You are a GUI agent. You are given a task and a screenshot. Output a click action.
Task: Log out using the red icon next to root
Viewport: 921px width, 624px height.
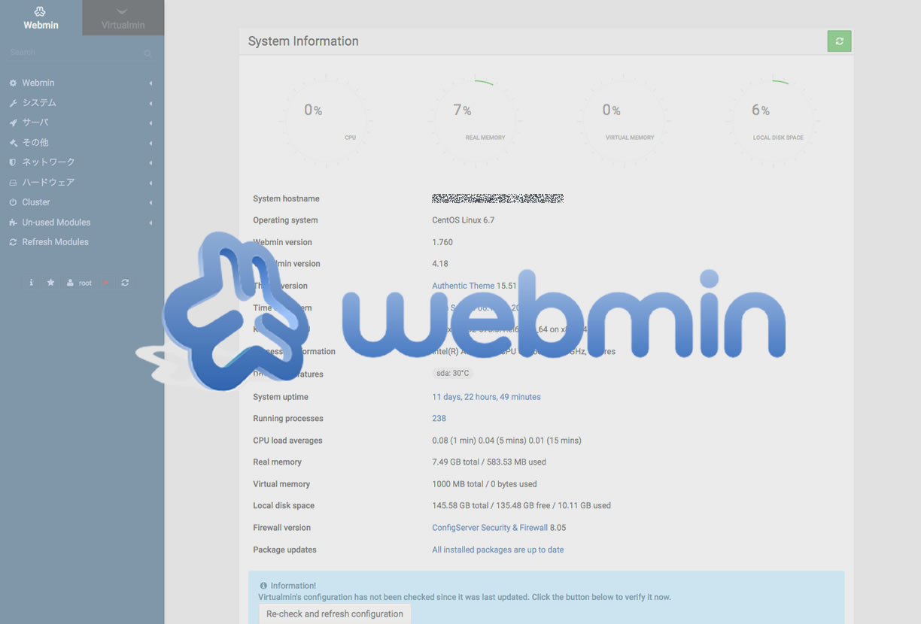105,283
